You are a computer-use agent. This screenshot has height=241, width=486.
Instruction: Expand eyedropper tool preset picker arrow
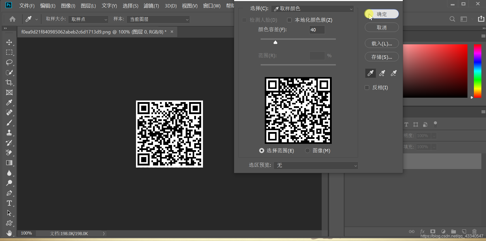(x=37, y=19)
